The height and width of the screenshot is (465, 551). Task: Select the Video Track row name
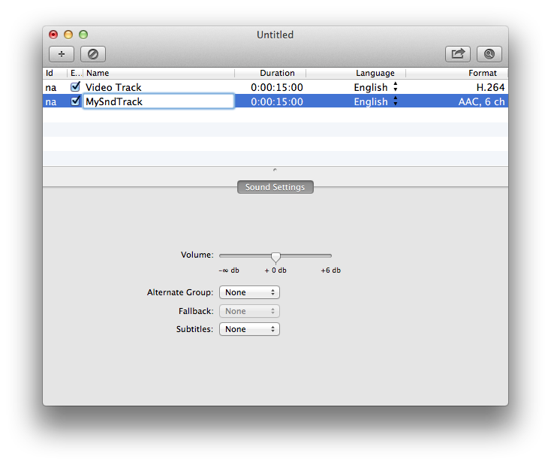[113, 87]
